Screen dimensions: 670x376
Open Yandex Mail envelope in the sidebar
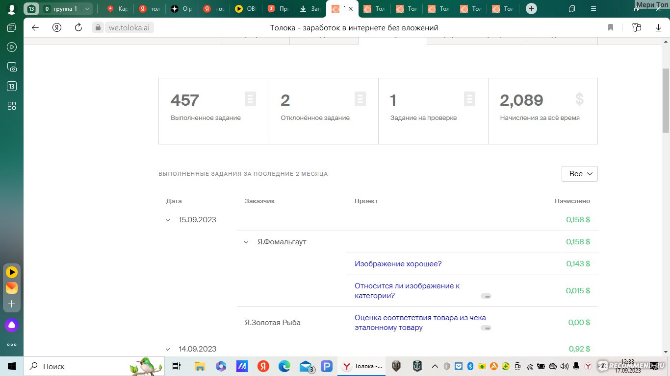[x=12, y=288]
